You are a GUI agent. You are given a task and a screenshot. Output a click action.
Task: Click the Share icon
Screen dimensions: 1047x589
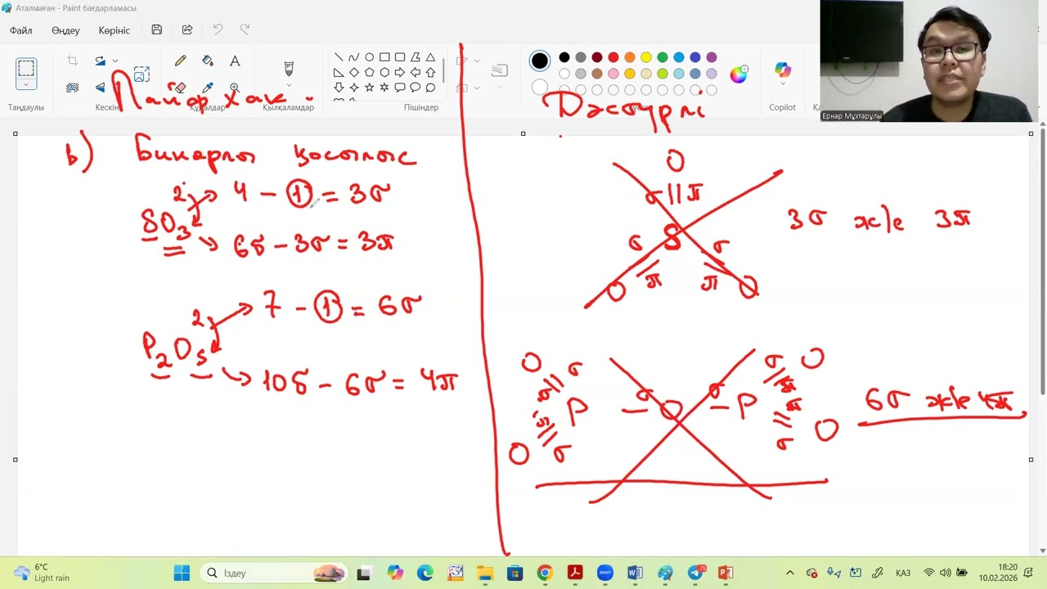click(187, 29)
